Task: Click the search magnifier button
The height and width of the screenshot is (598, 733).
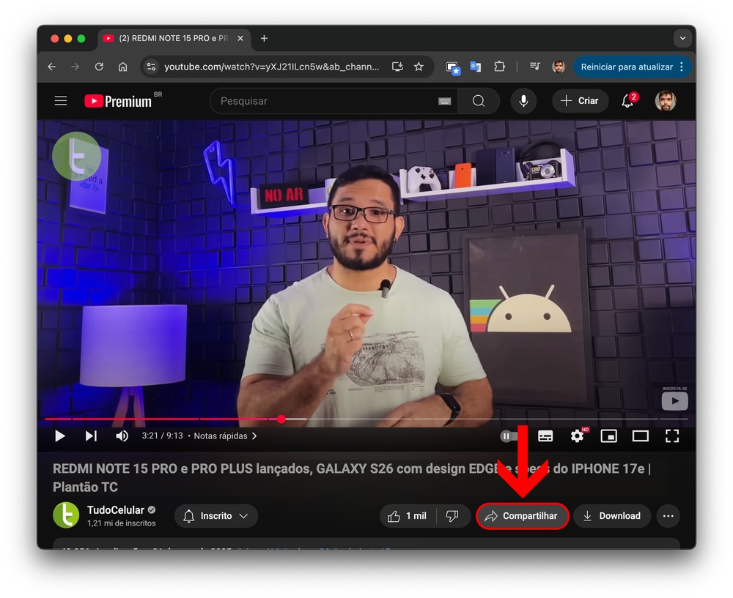Action: coord(479,101)
